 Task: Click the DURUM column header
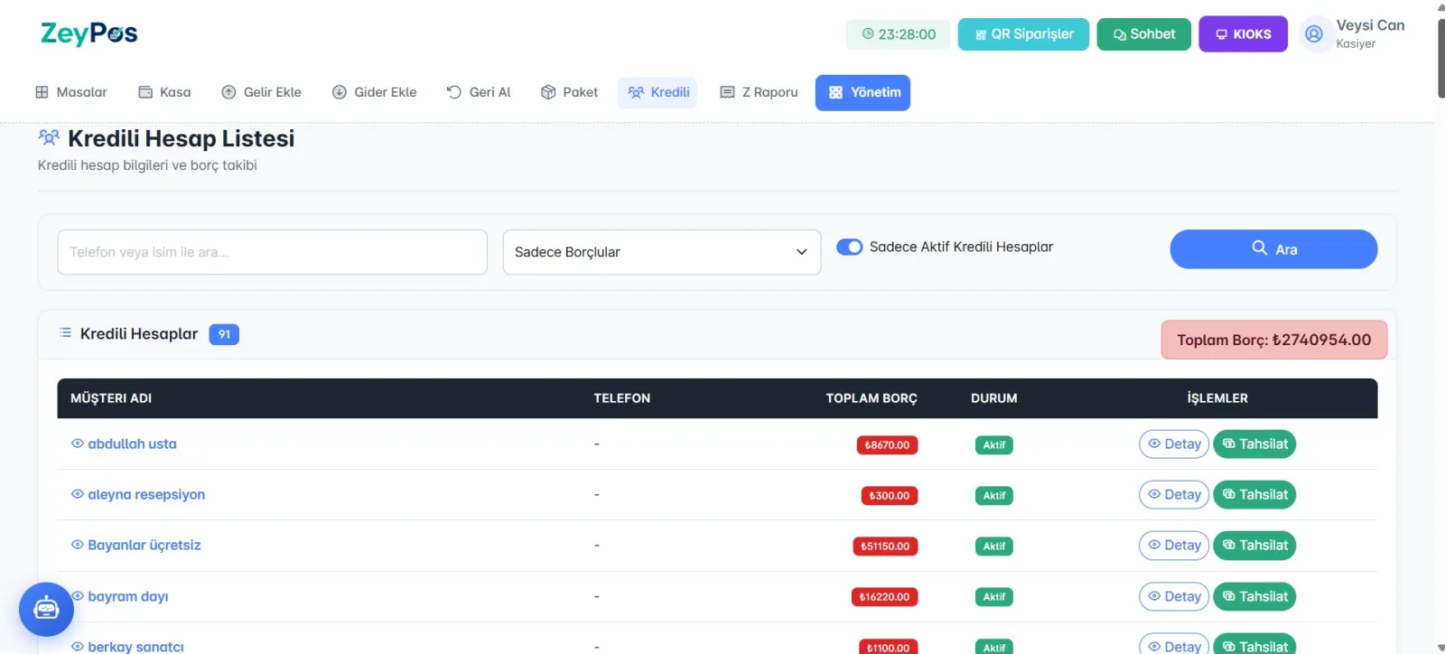tap(993, 398)
